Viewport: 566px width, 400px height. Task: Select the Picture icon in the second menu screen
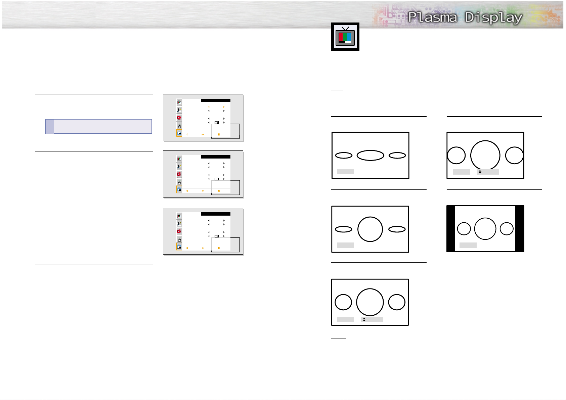179,159
